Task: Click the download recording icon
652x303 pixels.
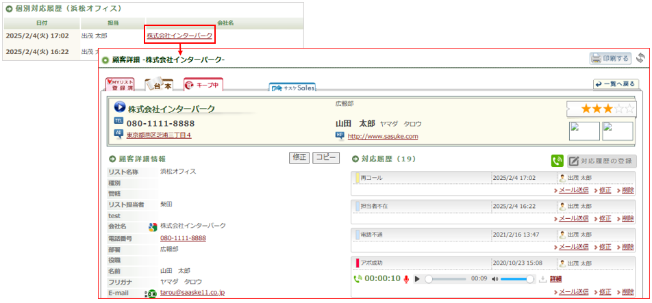Action: coord(542,279)
